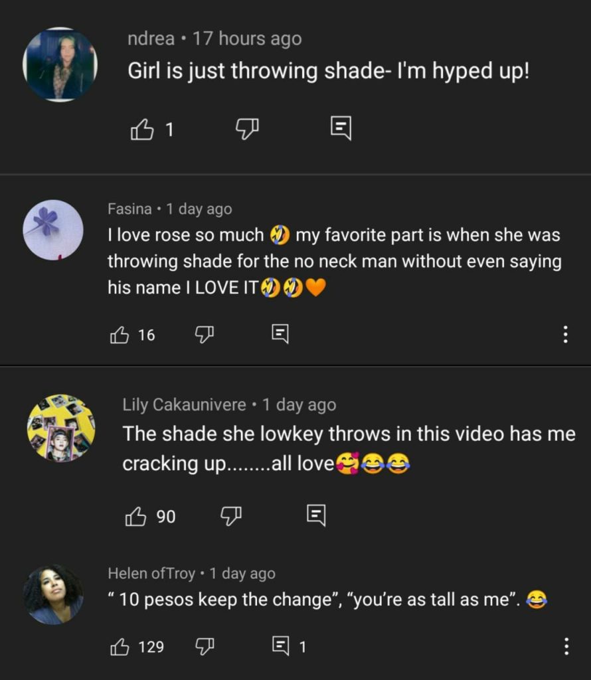Image resolution: width=591 pixels, height=680 pixels.
Task: Open Fasina's purple flower avatar
Action: [x=53, y=230]
